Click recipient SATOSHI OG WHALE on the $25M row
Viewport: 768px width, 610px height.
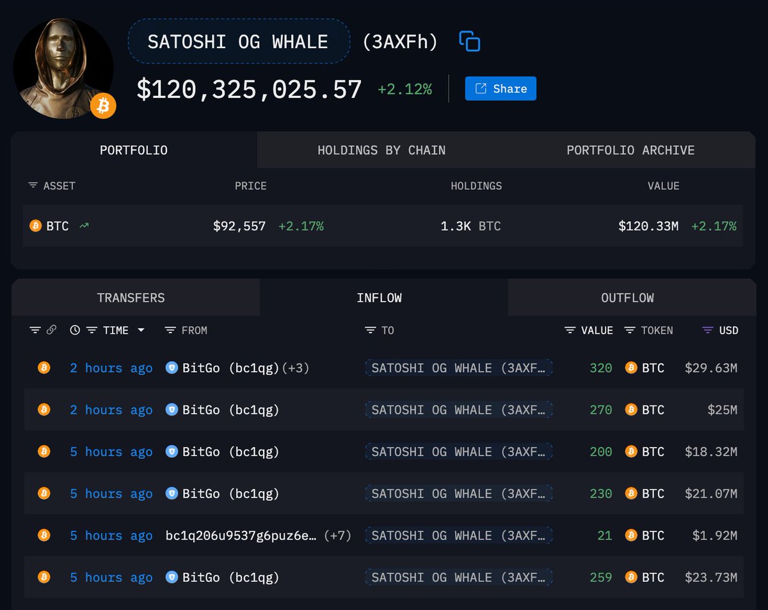(459, 410)
